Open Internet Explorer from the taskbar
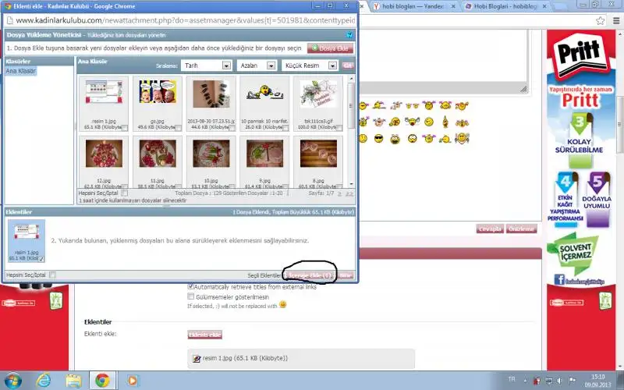Viewport: 624px width, 390px height. pyautogui.click(x=43, y=381)
